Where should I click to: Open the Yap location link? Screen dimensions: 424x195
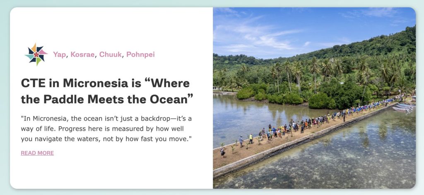[x=59, y=54]
